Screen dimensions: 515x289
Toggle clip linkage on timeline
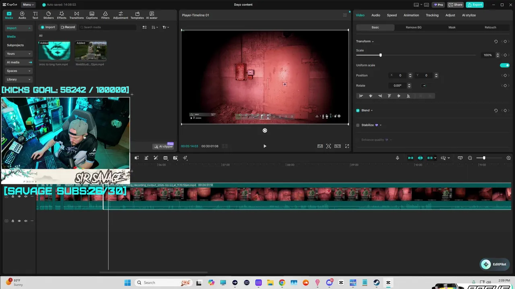(x=430, y=158)
